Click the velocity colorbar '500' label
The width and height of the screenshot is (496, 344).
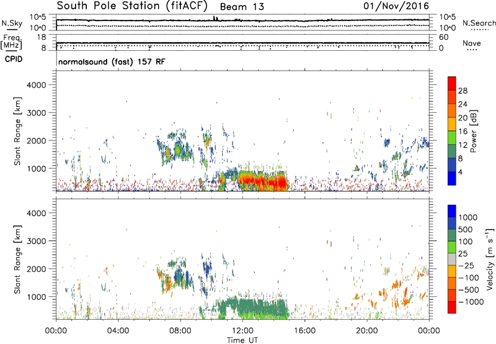[x=466, y=230]
